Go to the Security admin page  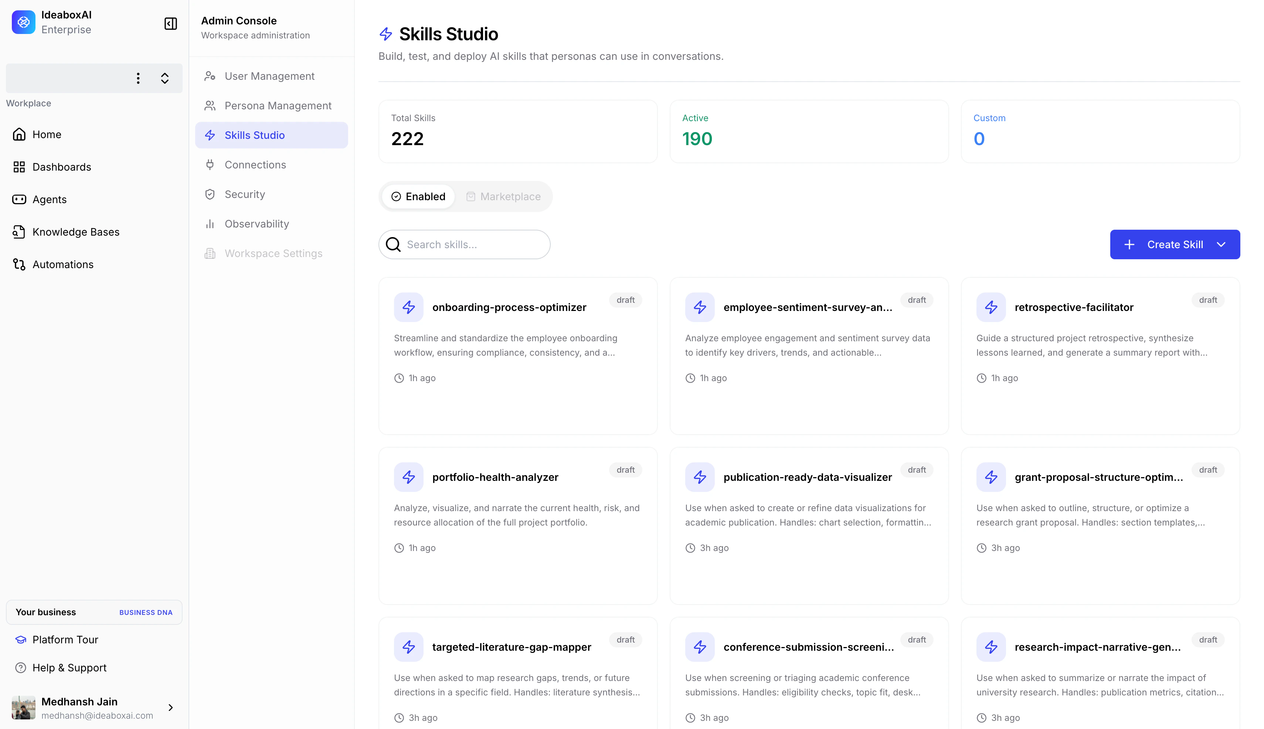[272, 194]
